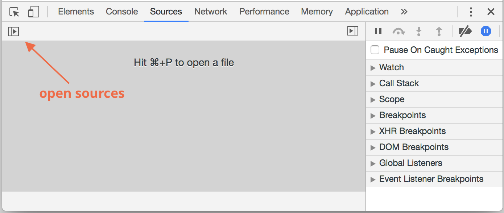Pause script execution
504x213 pixels.
coord(378,32)
